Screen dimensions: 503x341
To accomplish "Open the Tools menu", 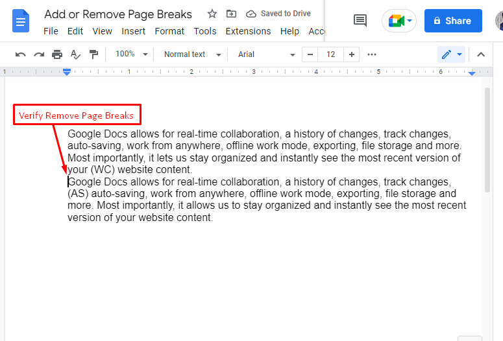I will coord(205,31).
